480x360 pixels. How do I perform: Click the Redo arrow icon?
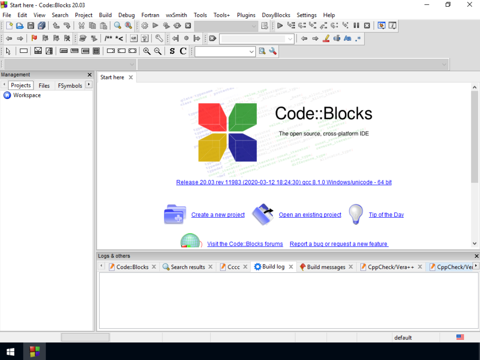(67, 26)
